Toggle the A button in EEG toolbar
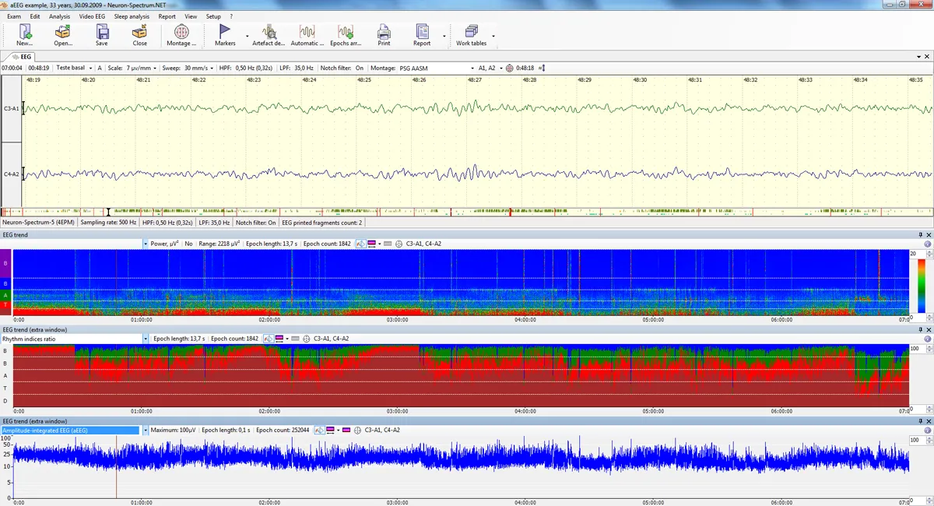Screen dimensions: 934x506 (x=100, y=68)
